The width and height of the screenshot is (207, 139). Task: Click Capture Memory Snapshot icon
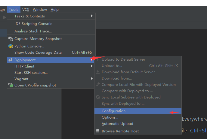11,39
